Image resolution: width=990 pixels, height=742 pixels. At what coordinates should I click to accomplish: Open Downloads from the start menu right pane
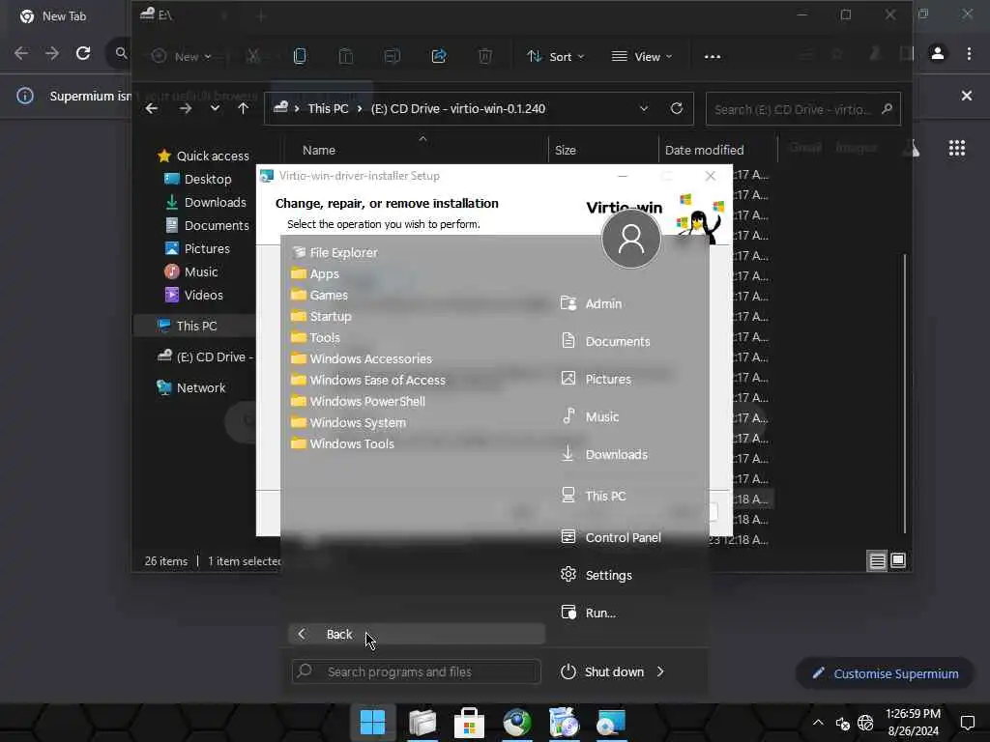tap(604, 454)
